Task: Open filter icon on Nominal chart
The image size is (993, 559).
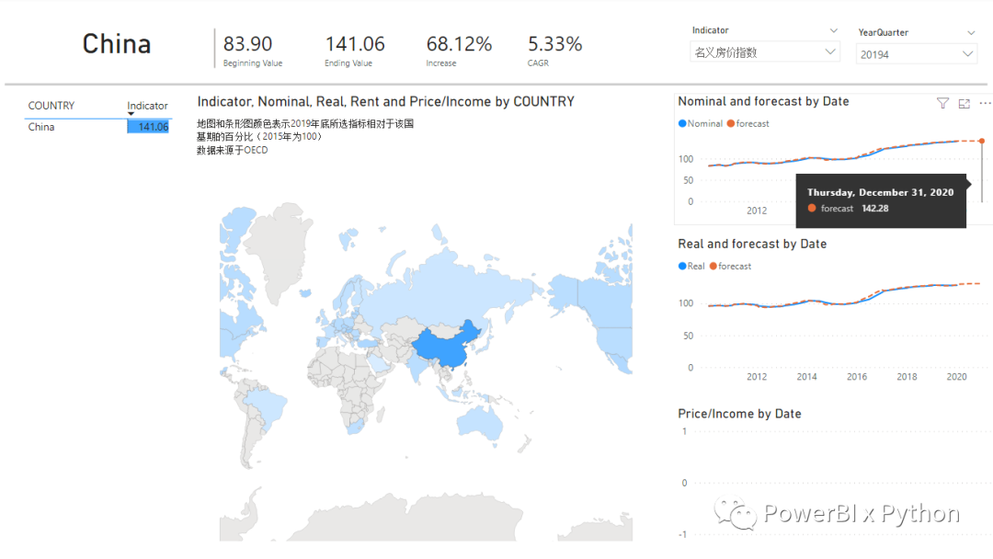Action: click(x=942, y=104)
